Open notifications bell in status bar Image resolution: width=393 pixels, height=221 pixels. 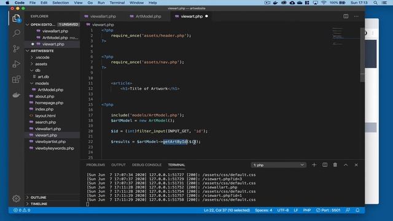(357, 210)
